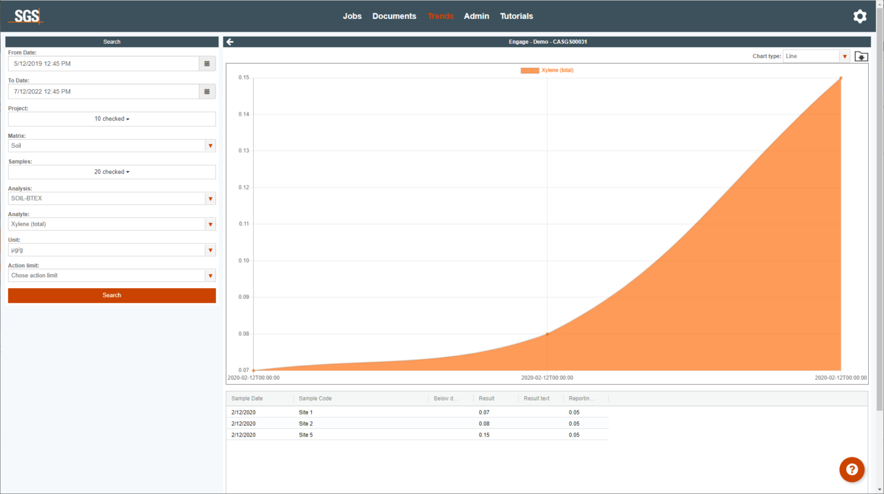Open the settings gear icon
Screen dimensions: 884x494
tap(859, 16)
